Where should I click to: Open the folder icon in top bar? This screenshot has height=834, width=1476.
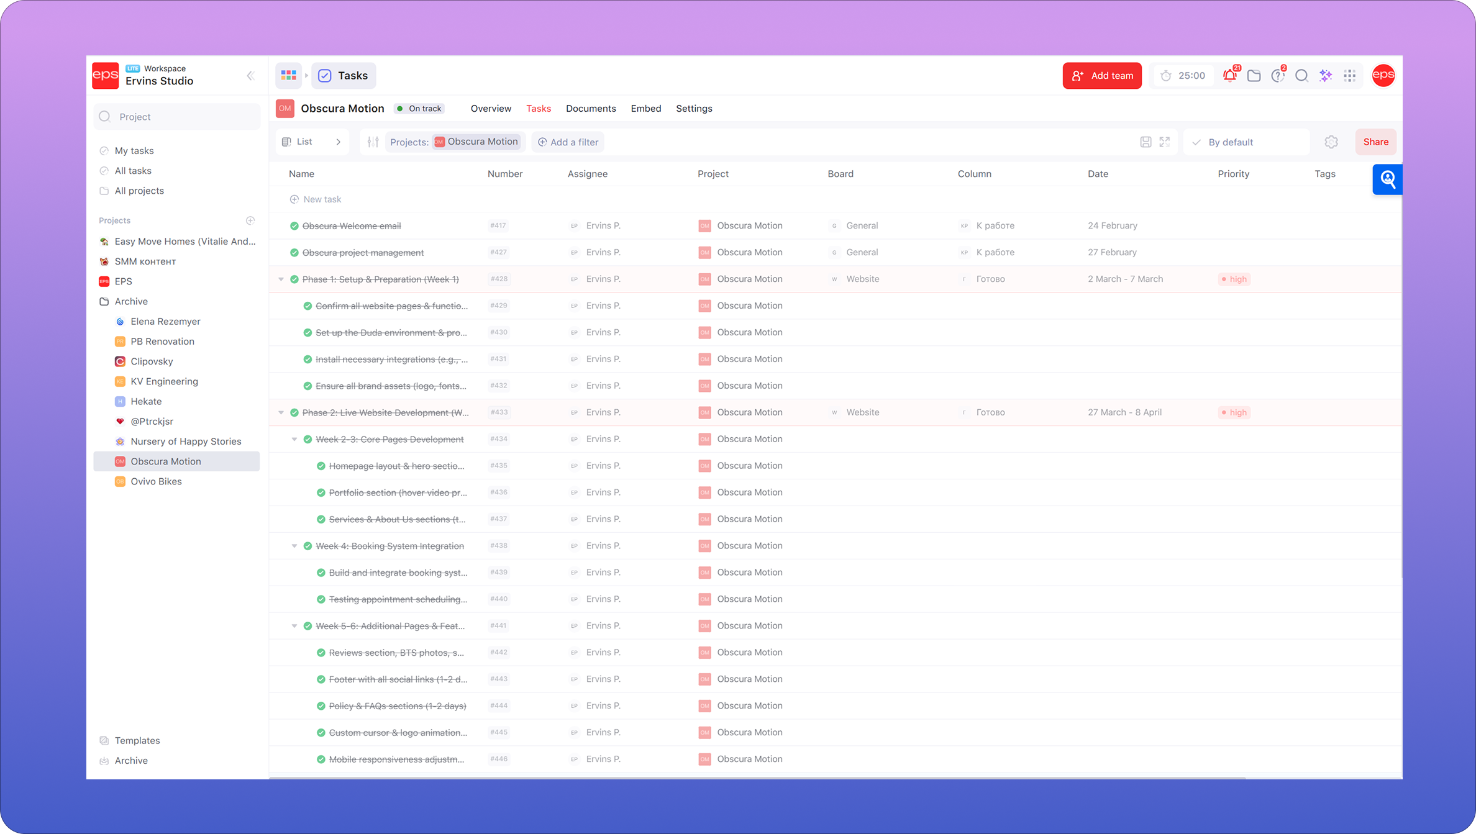tap(1254, 76)
